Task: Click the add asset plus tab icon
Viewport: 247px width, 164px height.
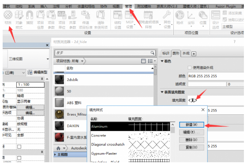Action: tap(194, 54)
